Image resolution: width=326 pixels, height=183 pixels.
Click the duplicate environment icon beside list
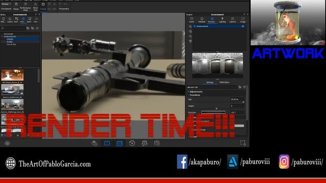point(190,32)
